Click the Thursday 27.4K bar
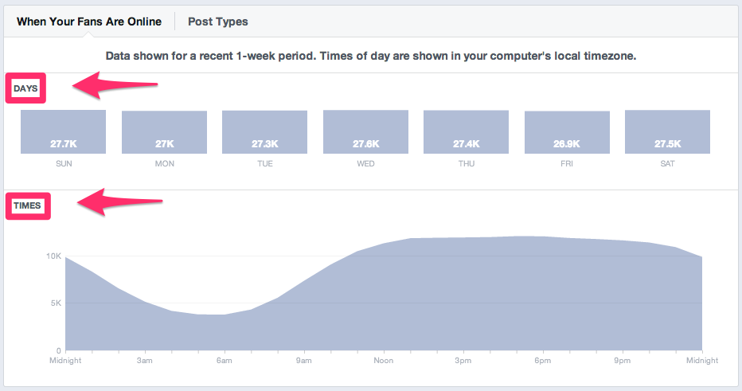742x391 pixels. (466, 131)
